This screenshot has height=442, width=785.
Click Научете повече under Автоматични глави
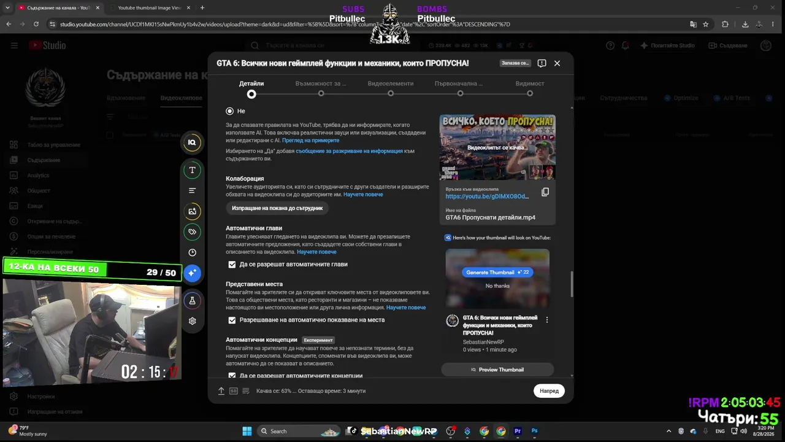316,252
